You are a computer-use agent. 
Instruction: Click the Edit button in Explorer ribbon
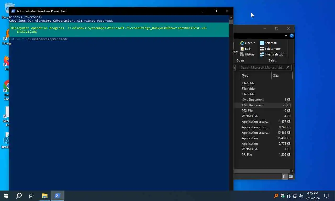tap(245, 49)
